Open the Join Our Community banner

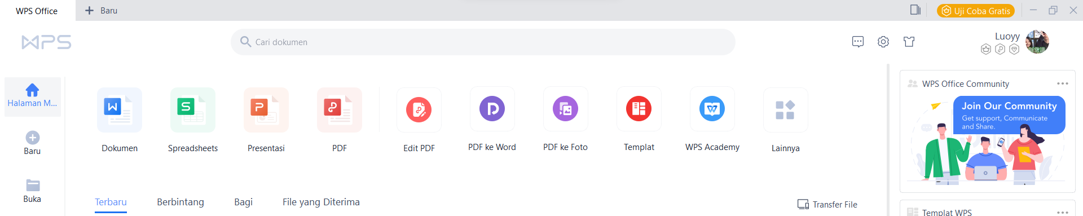(987, 141)
